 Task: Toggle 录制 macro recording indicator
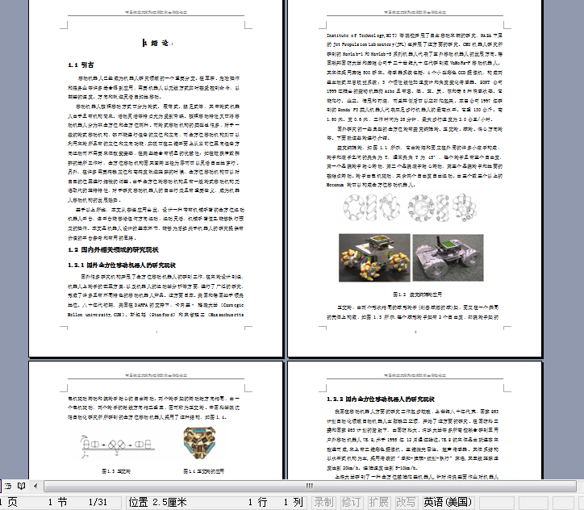(323, 502)
